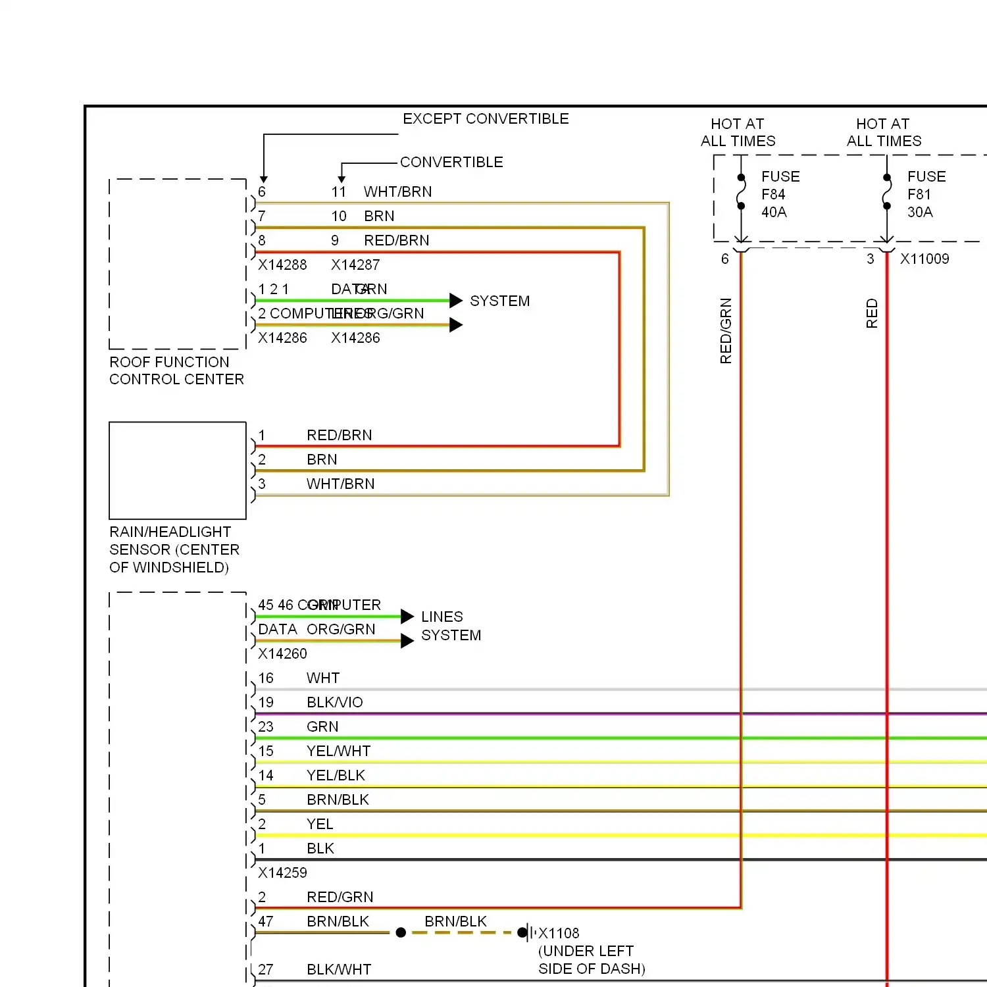Click the X1108 ground label
This screenshot has height=987, width=987.
coord(559,934)
